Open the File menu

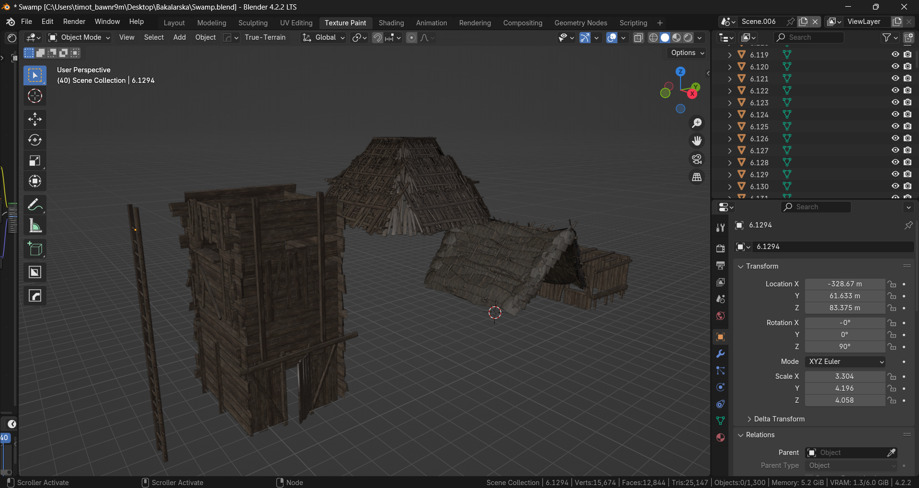(x=27, y=22)
